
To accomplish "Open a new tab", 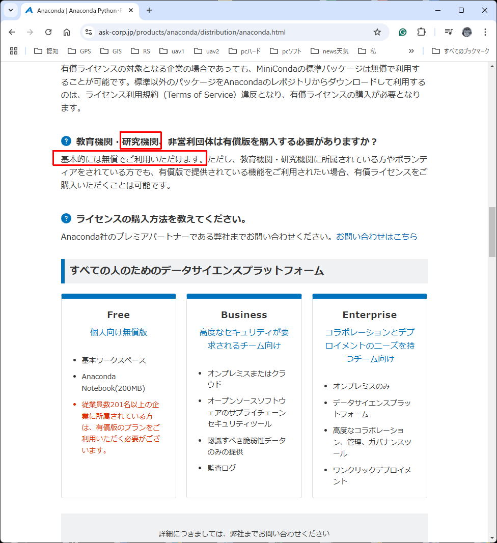I will coord(149,10).
